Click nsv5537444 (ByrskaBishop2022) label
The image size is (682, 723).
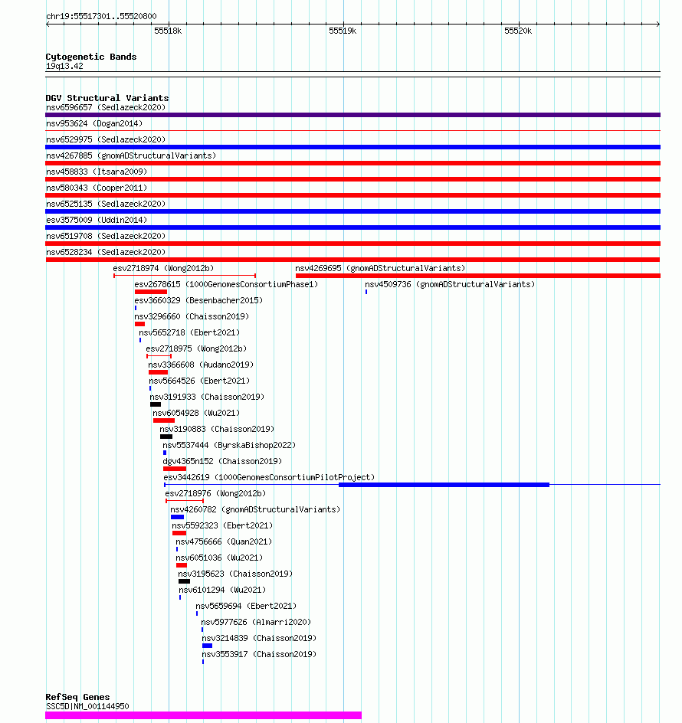tap(229, 446)
